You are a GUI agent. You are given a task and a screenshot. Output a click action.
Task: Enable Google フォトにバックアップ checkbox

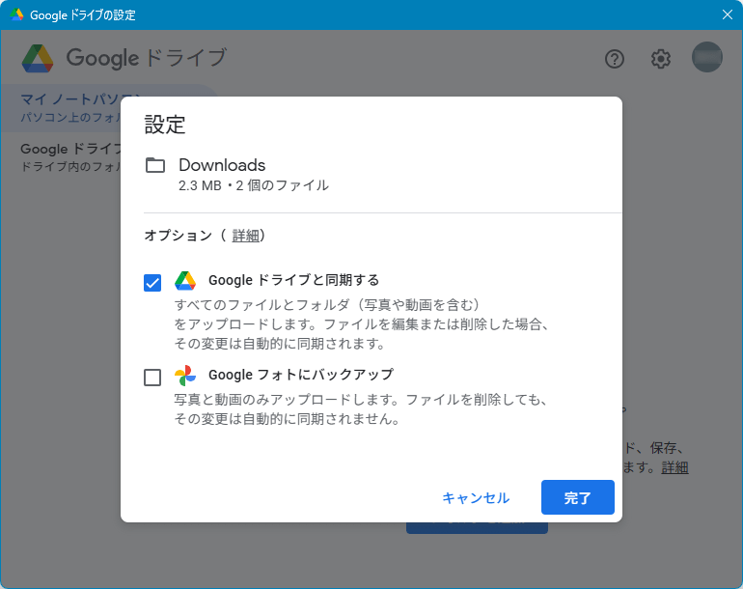[152, 378]
